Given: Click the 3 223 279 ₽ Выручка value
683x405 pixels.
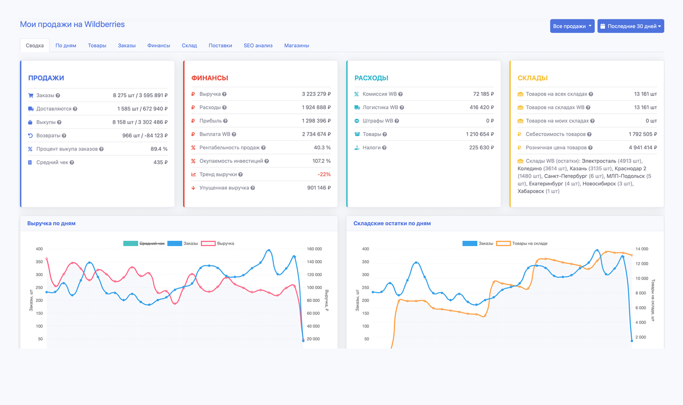Looking at the screenshot, I should click(316, 94).
